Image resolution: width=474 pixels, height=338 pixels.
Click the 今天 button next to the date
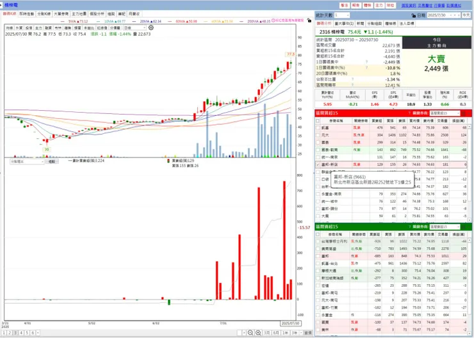coord(466,15)
